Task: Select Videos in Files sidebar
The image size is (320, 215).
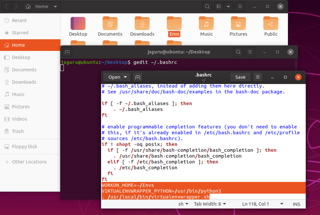Action: tap(30, 119)
